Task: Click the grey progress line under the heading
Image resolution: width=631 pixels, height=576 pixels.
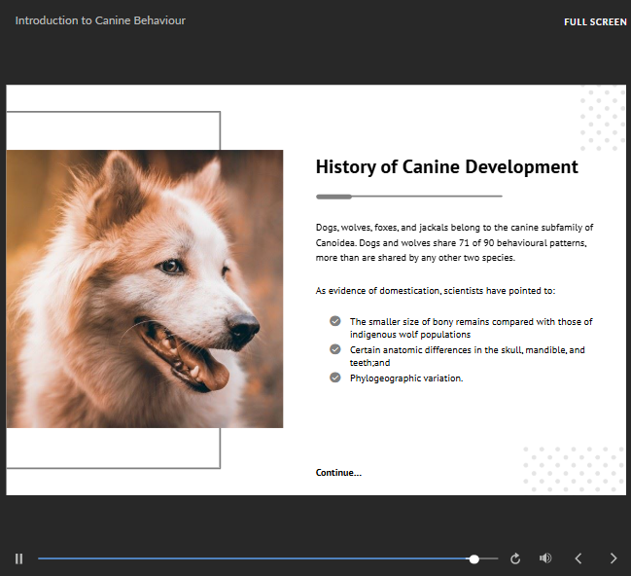Action: (x=408, y=197)
